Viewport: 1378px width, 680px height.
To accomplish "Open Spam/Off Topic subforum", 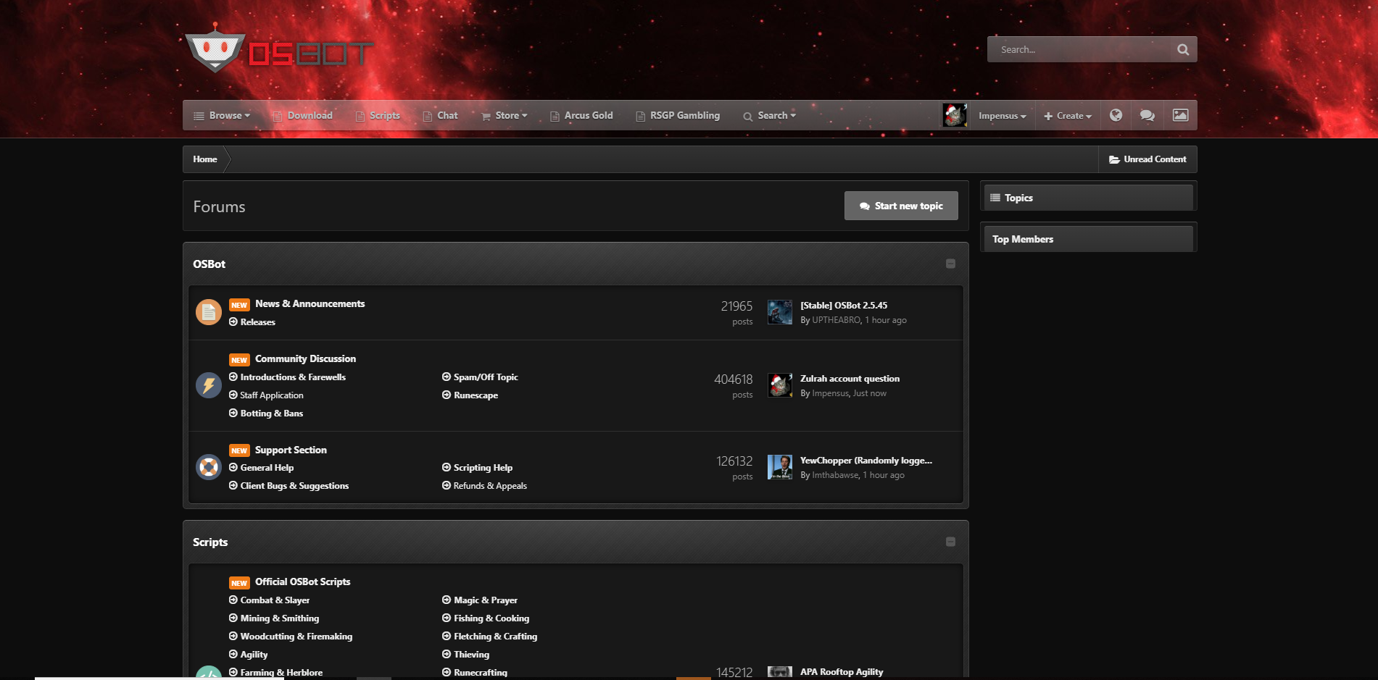I will (486, 377).
